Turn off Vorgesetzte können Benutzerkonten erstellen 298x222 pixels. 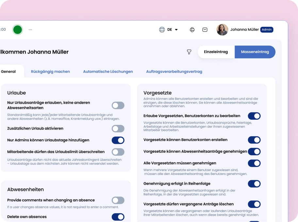pyautogui.click(x=254, y=140)
